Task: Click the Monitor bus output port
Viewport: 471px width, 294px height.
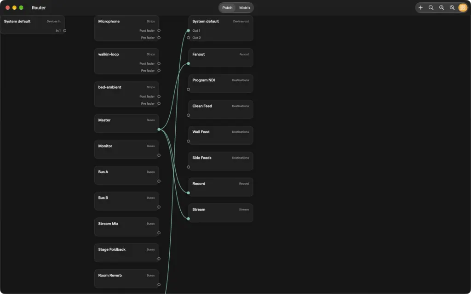Action: coord(159,155)
